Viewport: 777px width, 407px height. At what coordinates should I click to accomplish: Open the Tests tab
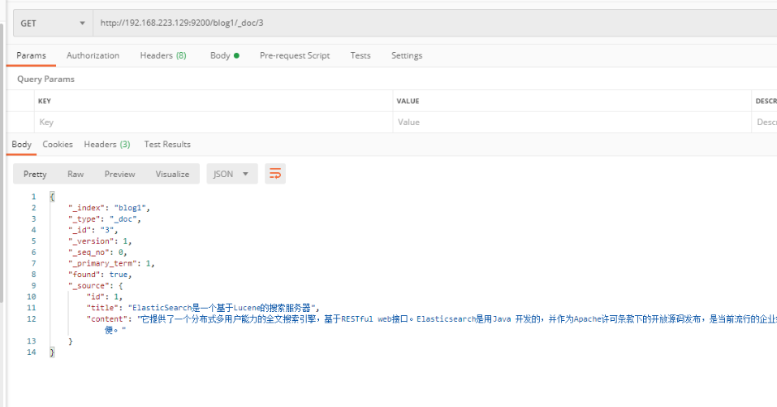360,55
